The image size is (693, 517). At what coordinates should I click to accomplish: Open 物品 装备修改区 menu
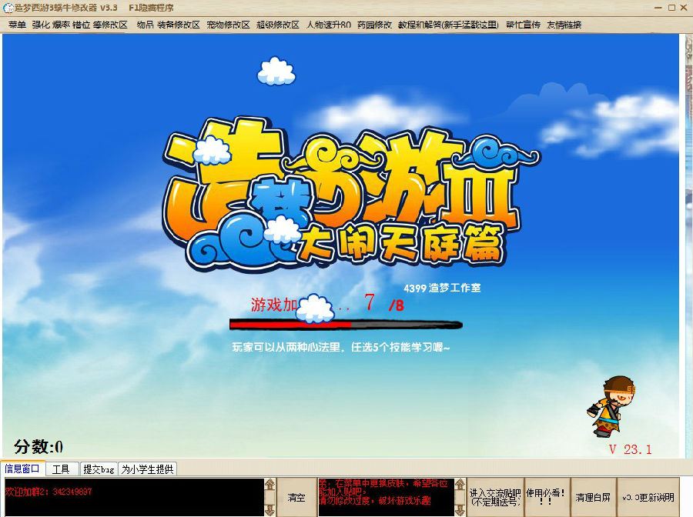[168, 25]
